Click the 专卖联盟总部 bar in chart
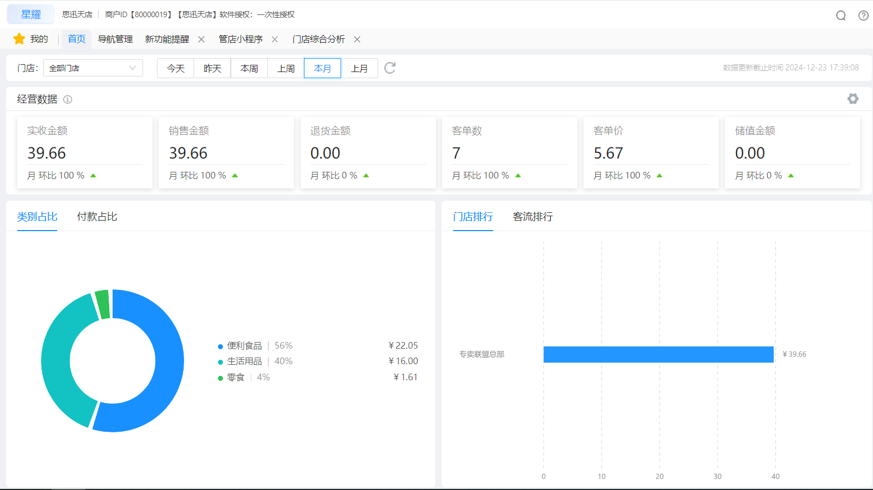Image resolution: width=873 pixels, height=490 pixels. point(658,354)
